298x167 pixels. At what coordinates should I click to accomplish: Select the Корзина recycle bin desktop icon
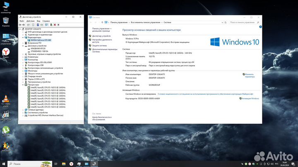pyautogui.click(x=6, y=21)
